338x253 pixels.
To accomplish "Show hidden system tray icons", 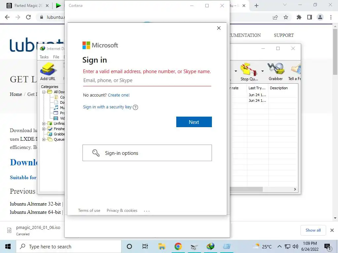I will (x=279, y=246).
